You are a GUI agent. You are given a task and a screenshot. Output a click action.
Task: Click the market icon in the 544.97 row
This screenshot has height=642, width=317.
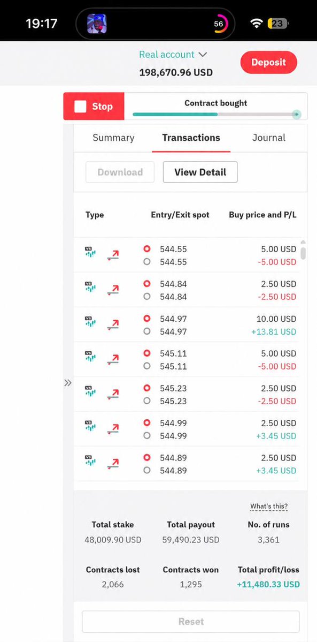pos(90,321)
